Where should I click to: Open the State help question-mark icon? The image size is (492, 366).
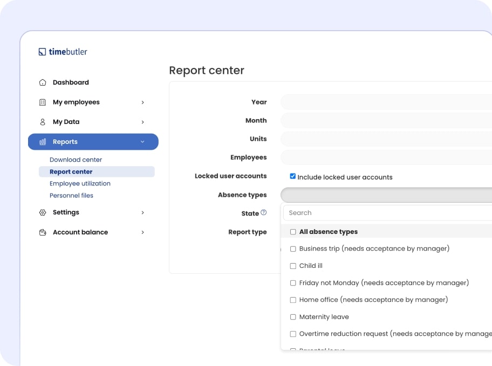click(x=264, y=213)
